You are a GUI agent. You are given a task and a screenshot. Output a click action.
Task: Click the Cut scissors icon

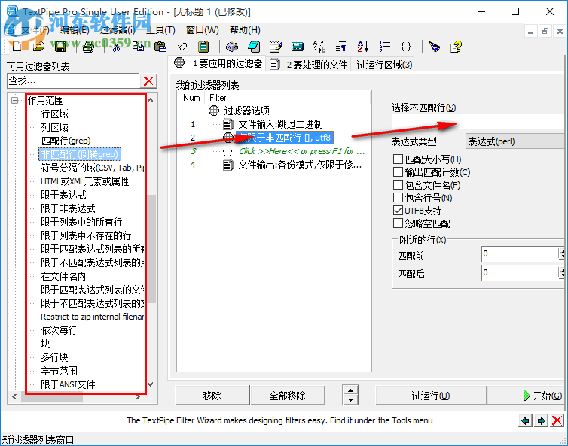point(116,47)
